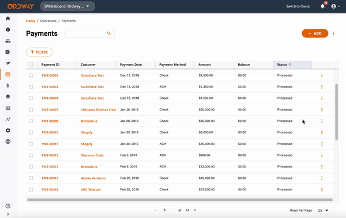Toggle the select-all checkbox in table header

coord(31,64)
